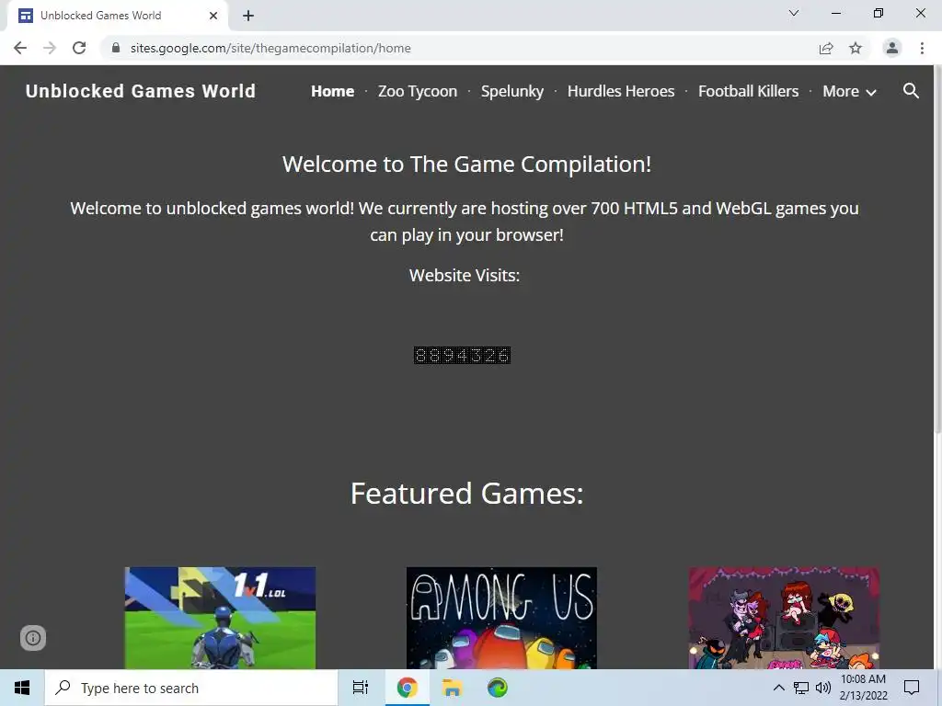The image size is (942, 706).
Task: View site info via the lock icon
Action: point(116,48)
